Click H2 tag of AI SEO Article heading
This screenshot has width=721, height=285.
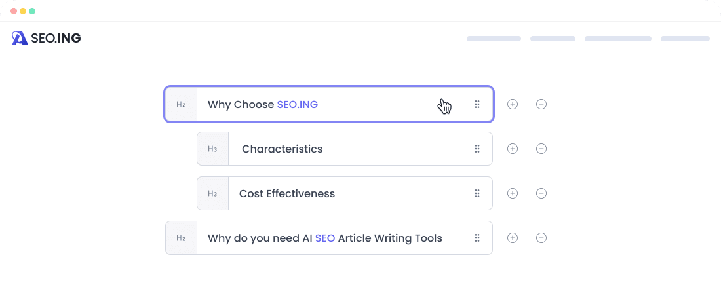[181, 238]
